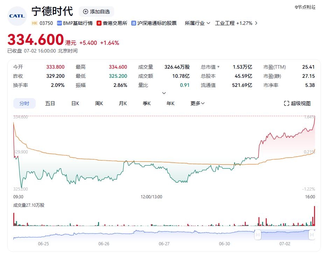Switch to the 月K chart tab

tap(123, 103)
